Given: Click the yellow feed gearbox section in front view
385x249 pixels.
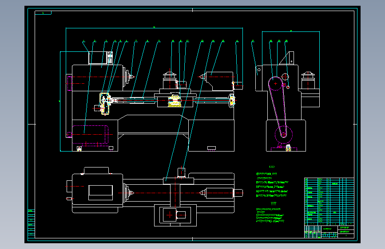Looking at the screenshot, I should click(105, 104).
